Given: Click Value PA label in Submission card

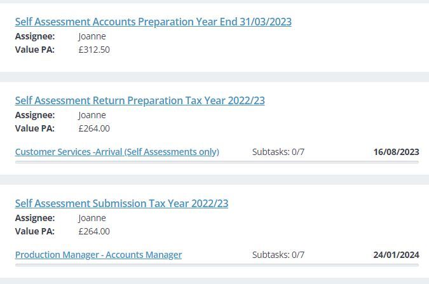Looking at the screenshot, I should (x=35, y=231).
